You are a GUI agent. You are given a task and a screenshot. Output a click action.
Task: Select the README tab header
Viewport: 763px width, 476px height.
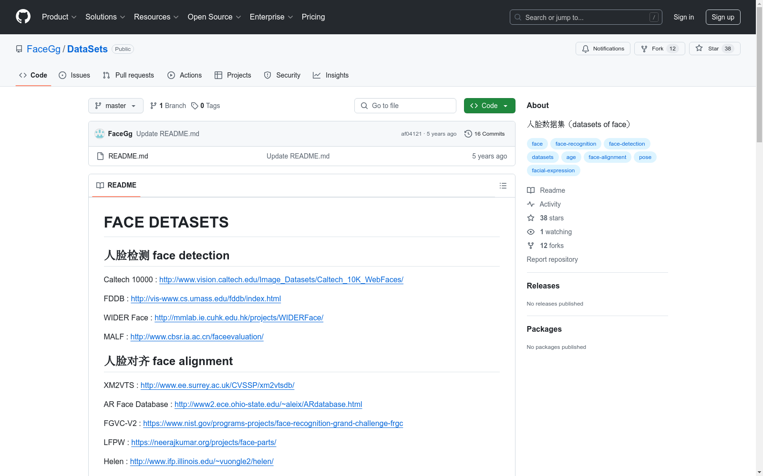point(116,185)
